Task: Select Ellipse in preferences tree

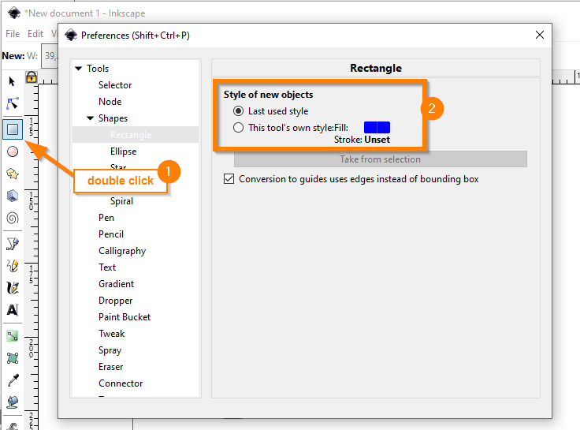Action: [x=123, y=151]
